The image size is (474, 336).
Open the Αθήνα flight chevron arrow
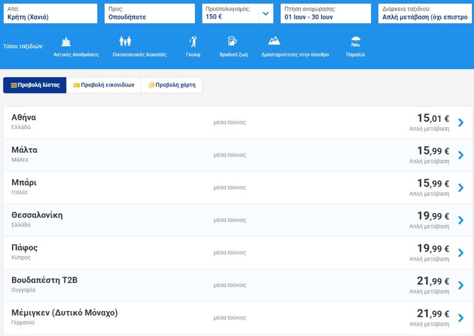[461, 123]
